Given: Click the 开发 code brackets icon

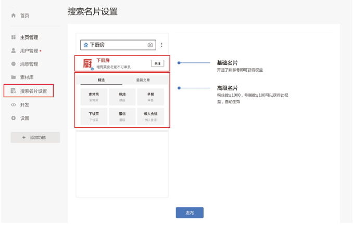Looking at the screenshot, I should [x=14, y=105].
